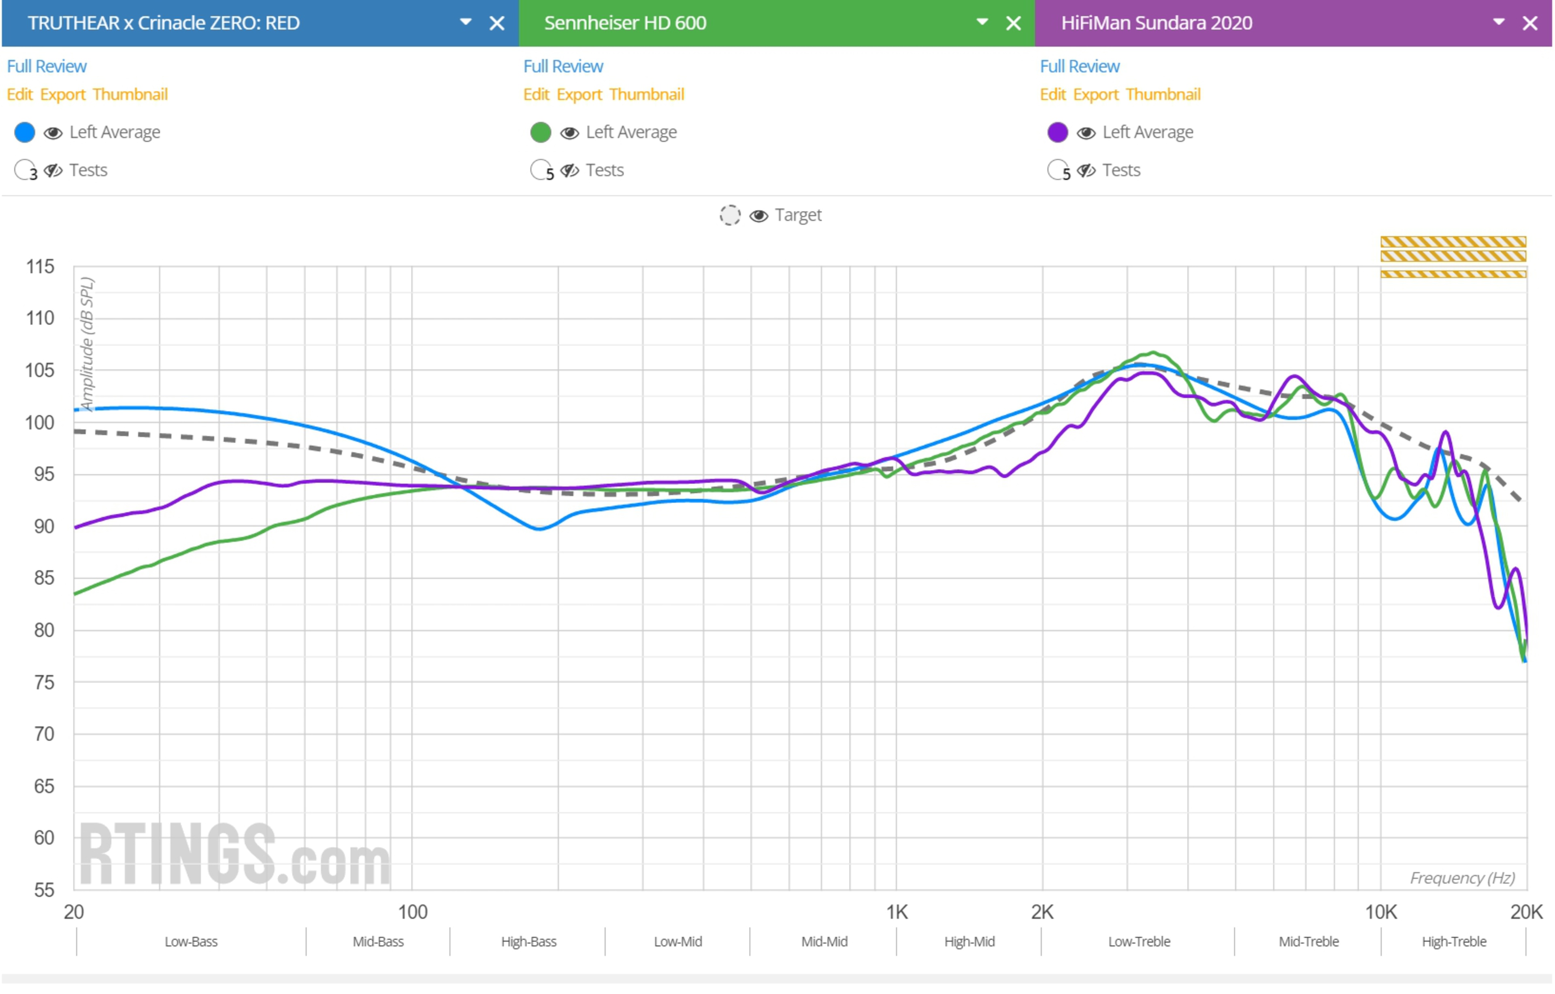The image size is (1555, 994).
Task: Toggle Target curve visibility eye icon
Action: click(759, 216)
